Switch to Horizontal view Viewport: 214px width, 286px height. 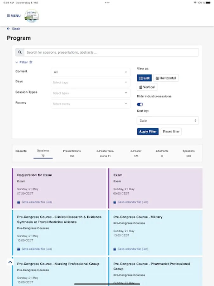pyautogui.click(x=166, y=78)
